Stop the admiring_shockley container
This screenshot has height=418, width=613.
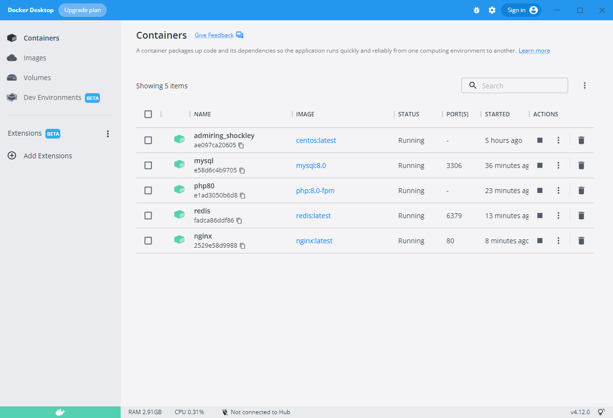coord(540,140)
